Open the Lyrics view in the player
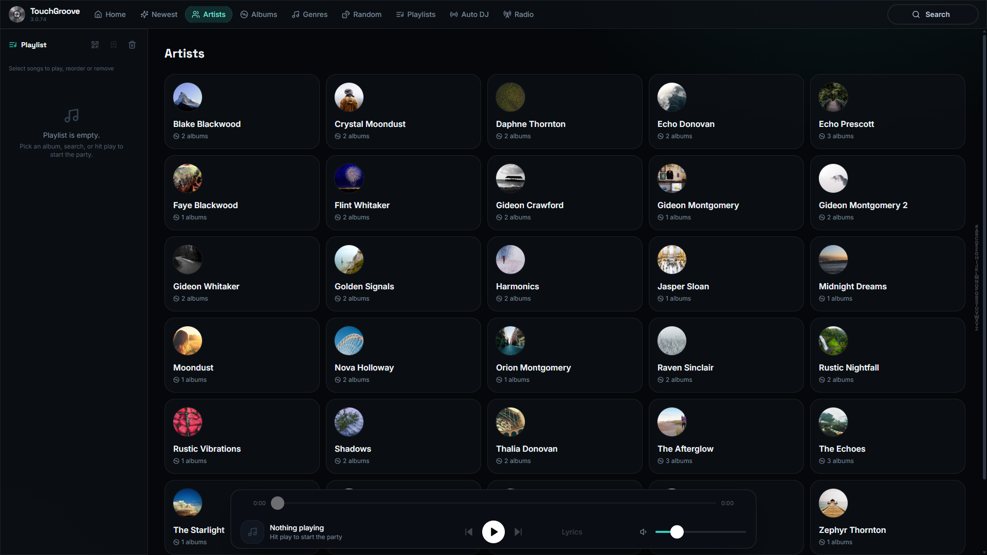Screen dimensions: 987x555 click(x=572, y=532)
